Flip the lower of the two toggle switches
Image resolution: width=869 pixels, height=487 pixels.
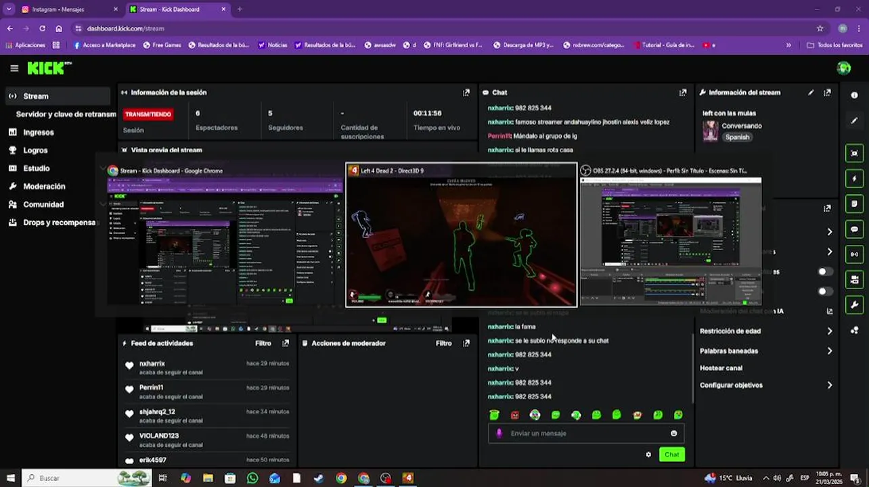click(x=825, y=292)
